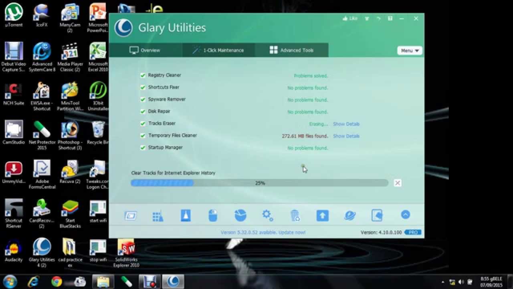
Task: Select the Glary Utilities 4 desktop shortcut
Action: click(42, 253)
